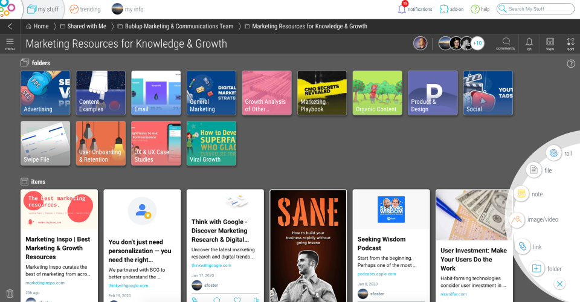Add an image/video item
Screen dimensions: 580x302
coord(517,220)
